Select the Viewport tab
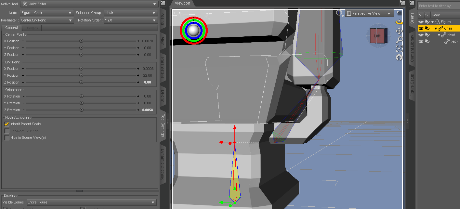The image size is (460, 209). 182,3
